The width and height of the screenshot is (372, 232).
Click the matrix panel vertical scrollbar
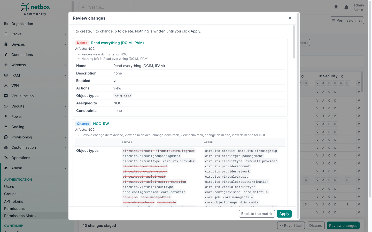tap(362, 82)
